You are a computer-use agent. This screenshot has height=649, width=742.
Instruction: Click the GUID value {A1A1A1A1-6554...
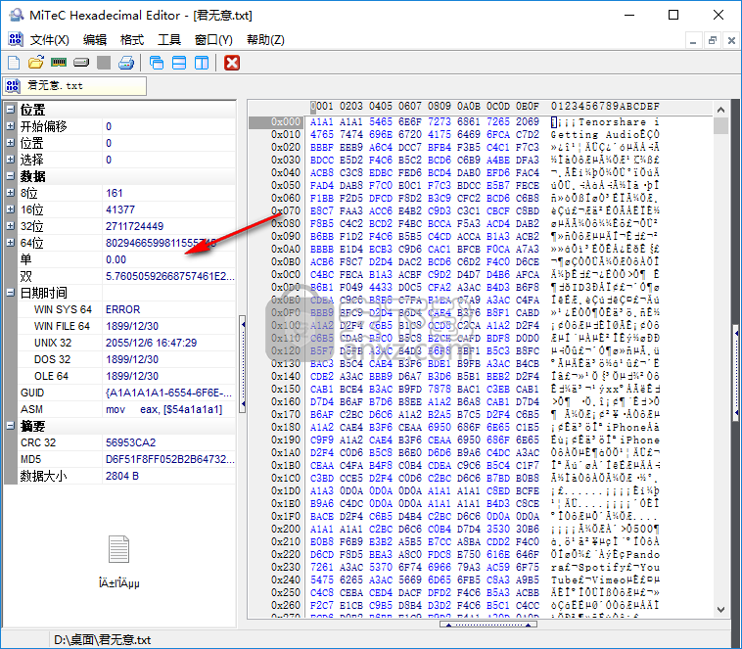tap(169, 393)
